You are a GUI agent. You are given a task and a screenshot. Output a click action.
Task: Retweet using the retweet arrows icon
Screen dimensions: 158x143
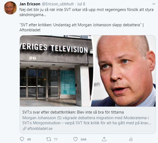[x=49, y=139]
